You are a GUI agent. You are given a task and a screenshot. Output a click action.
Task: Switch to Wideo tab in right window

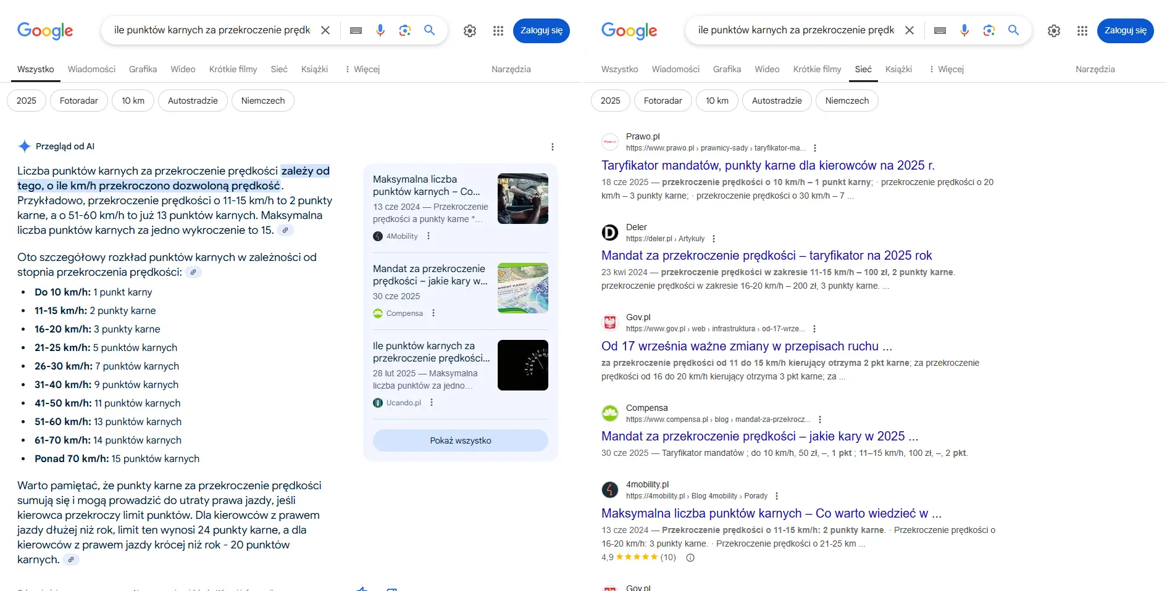767,69
